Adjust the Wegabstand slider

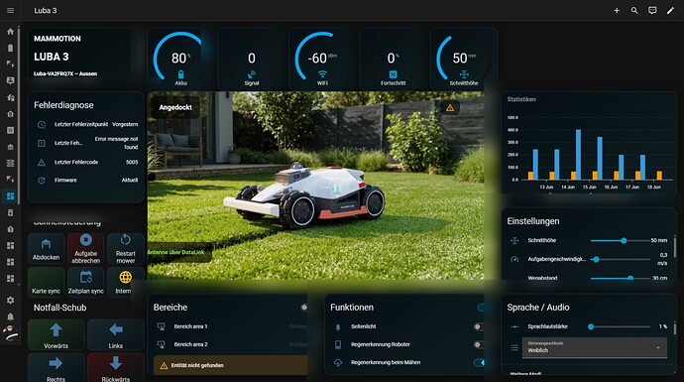(620, 278)
